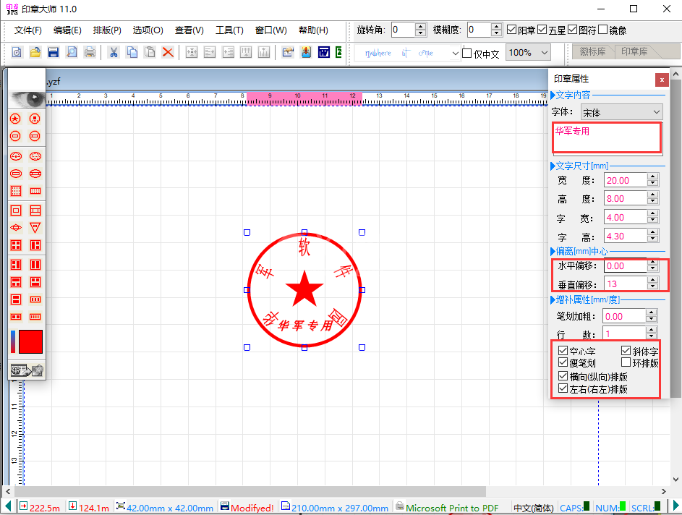Open the 100% zoom dropdown
The width and height of the screenshot is (682, 515).
pyautogui.click(x=528, y=53)
